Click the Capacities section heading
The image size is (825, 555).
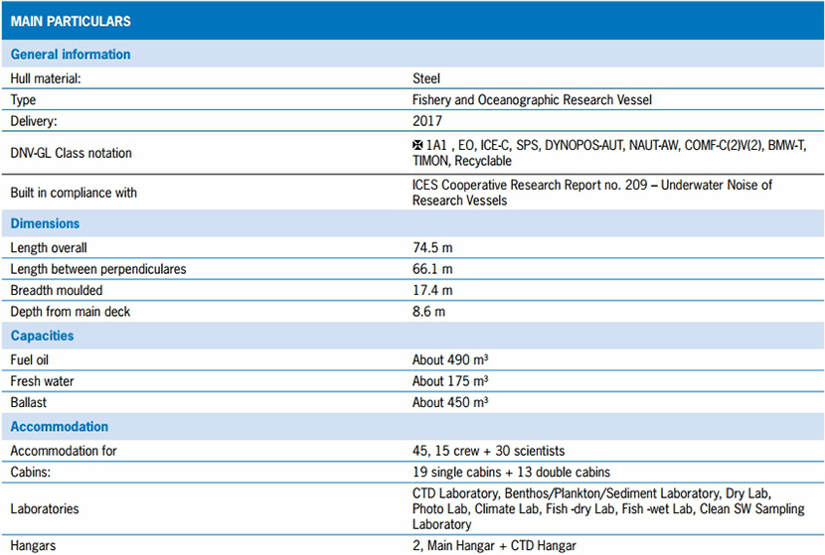[x=43, y=336]
